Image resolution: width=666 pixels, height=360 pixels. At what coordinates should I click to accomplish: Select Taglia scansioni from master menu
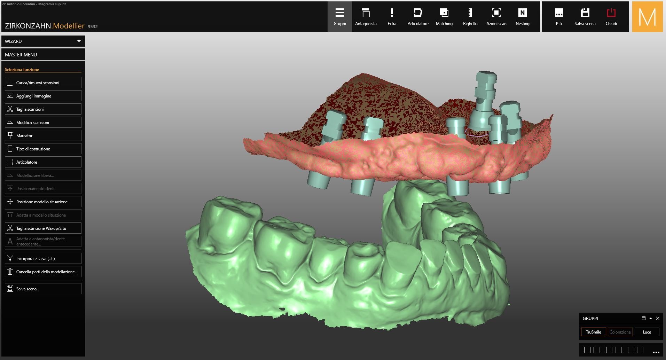43,109
